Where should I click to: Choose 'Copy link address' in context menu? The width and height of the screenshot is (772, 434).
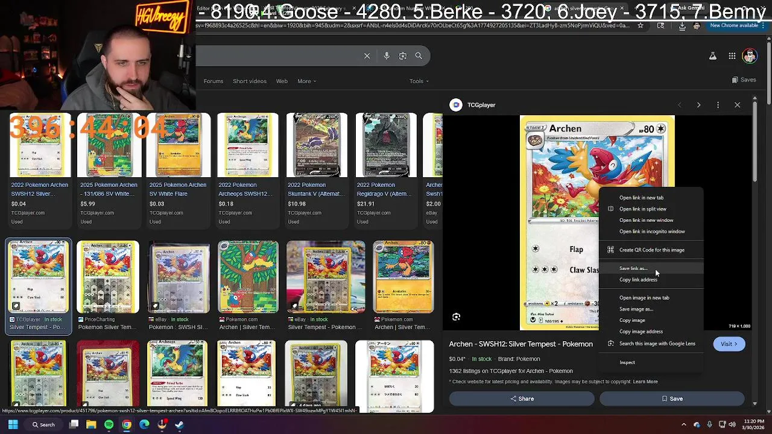652,280
